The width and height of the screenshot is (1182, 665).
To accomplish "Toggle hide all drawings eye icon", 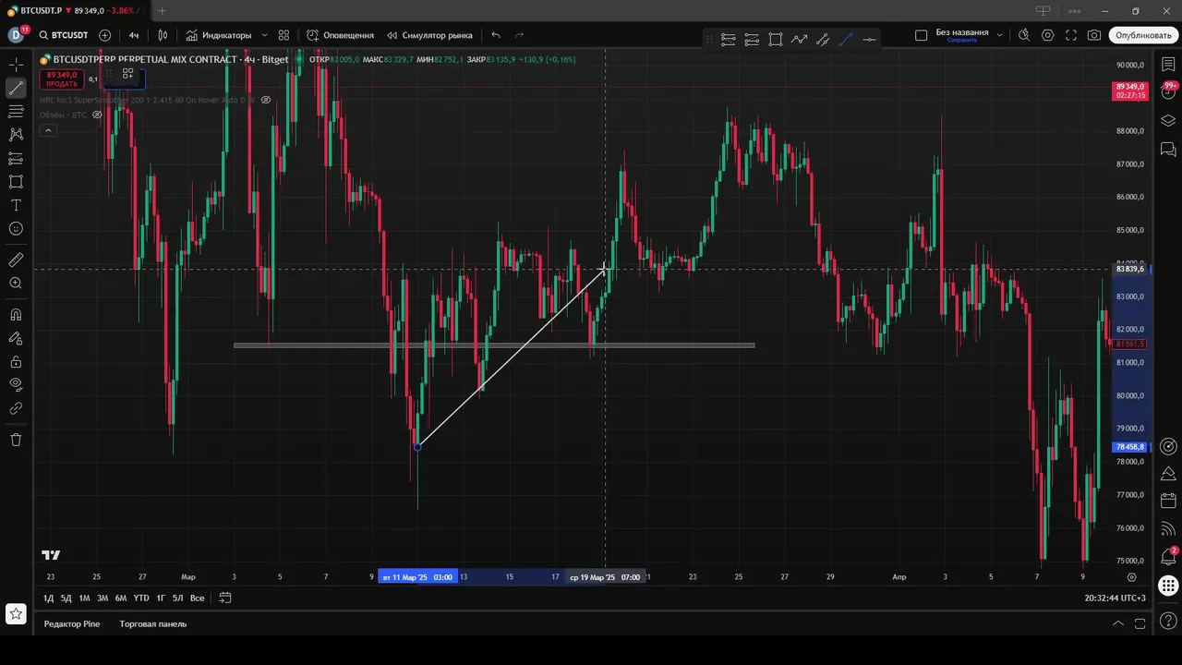I will [x=16, y=384].
